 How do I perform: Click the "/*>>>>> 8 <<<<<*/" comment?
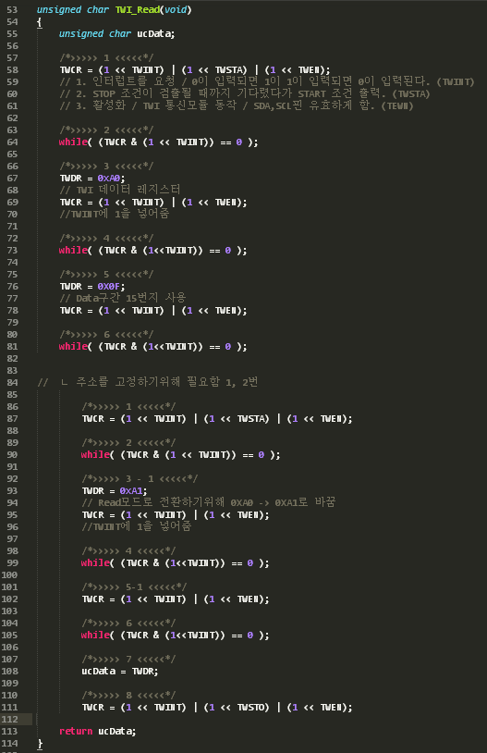[x=128, y=695]
